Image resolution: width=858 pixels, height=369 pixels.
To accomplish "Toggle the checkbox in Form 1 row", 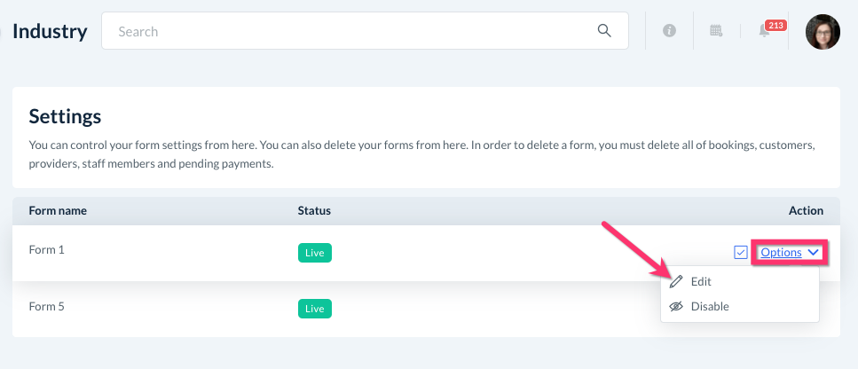I will 741,253.
